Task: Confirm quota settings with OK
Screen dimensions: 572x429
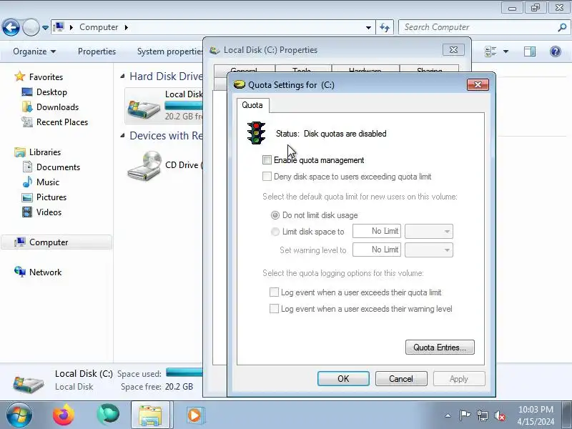Action: tap(343, 379)
